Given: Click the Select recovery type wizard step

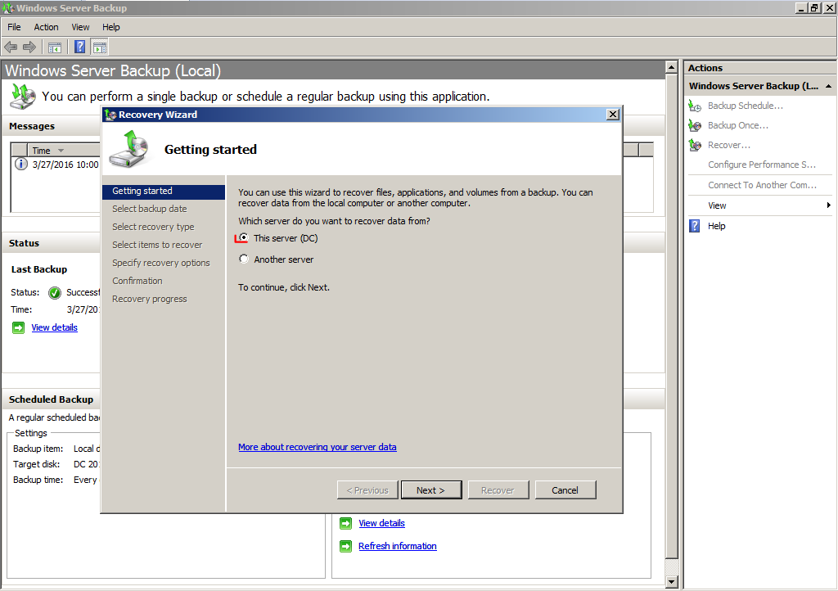Looking at the screenshot, I should click(x=153, y=227).
